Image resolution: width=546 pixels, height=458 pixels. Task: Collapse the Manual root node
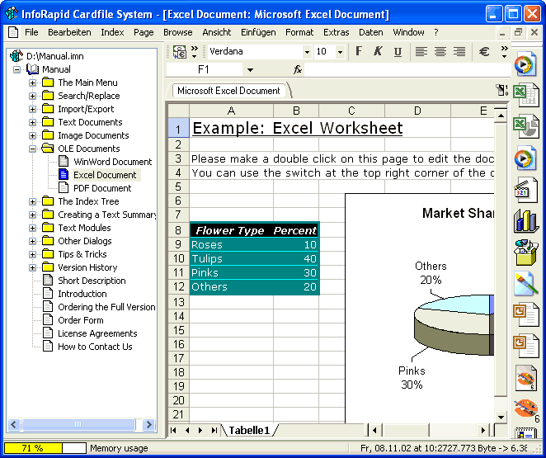[16, 69]
